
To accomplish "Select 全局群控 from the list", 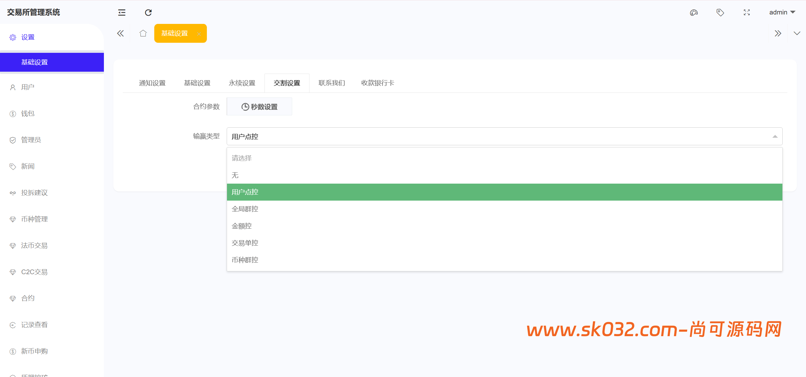I will [245, 208].
